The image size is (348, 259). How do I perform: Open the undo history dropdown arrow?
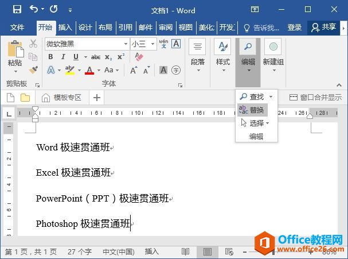42,9
